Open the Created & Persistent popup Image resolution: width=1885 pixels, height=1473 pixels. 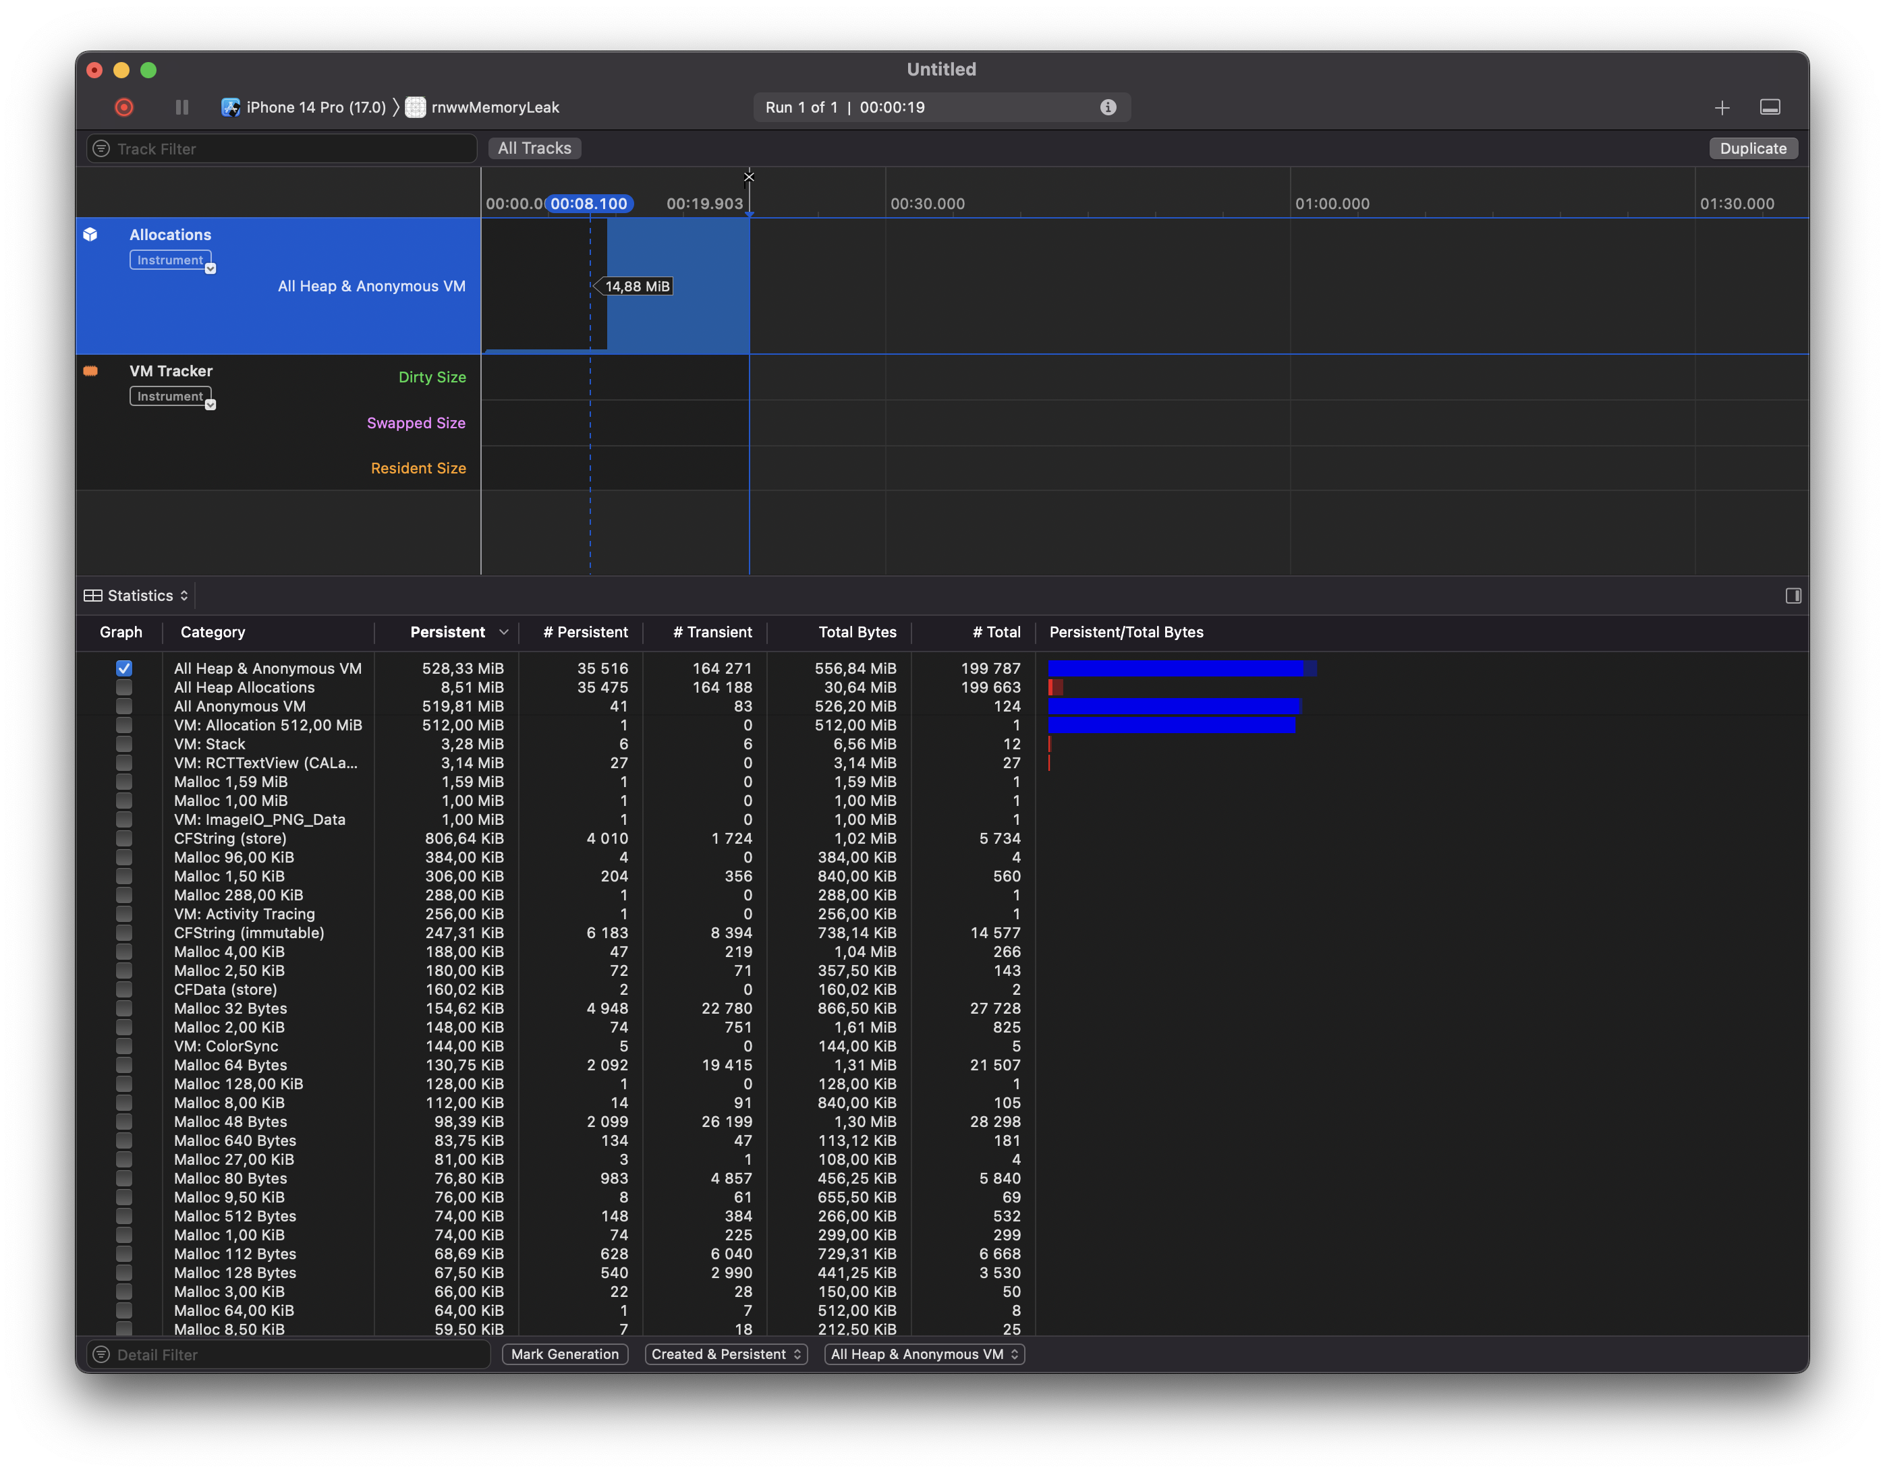click(726, 1354)
